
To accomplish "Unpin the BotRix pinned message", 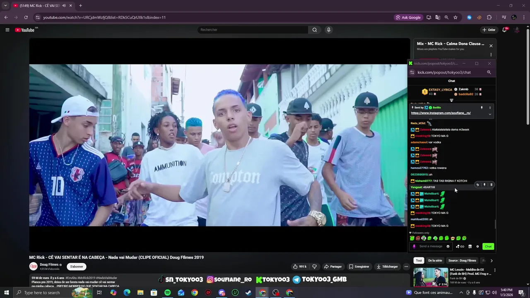I will click(482, 108).
